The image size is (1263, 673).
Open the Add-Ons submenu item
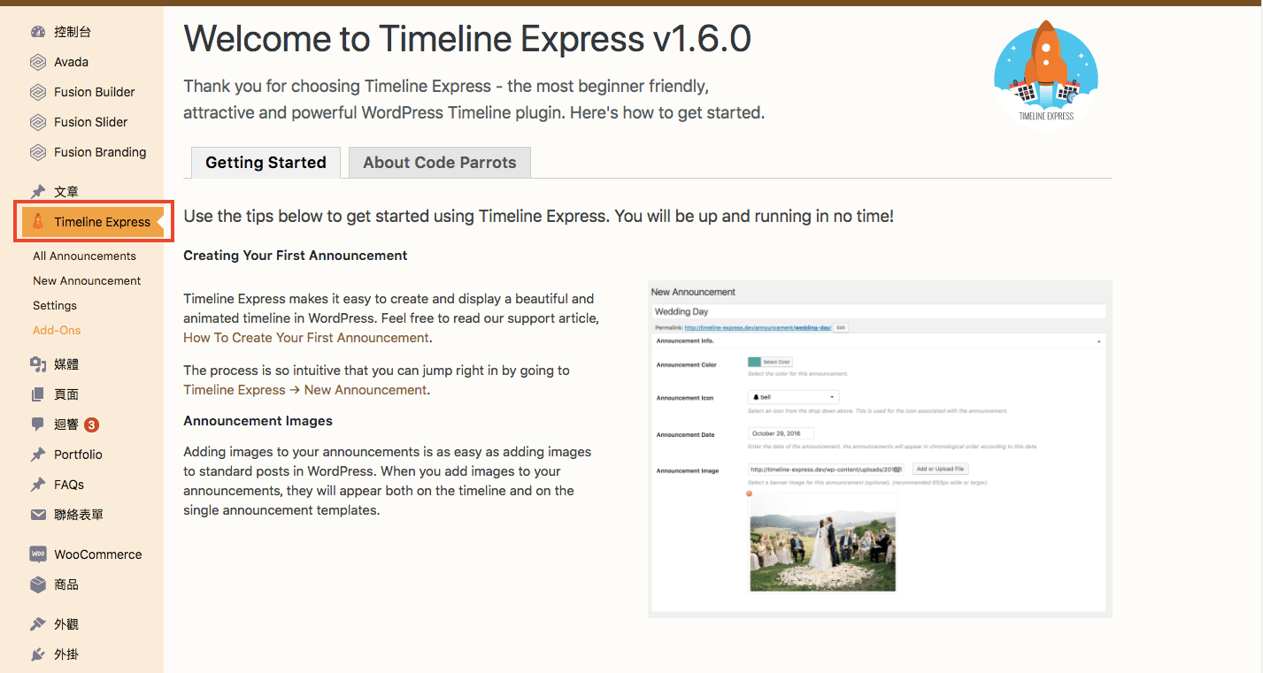(x=57, y=330)
